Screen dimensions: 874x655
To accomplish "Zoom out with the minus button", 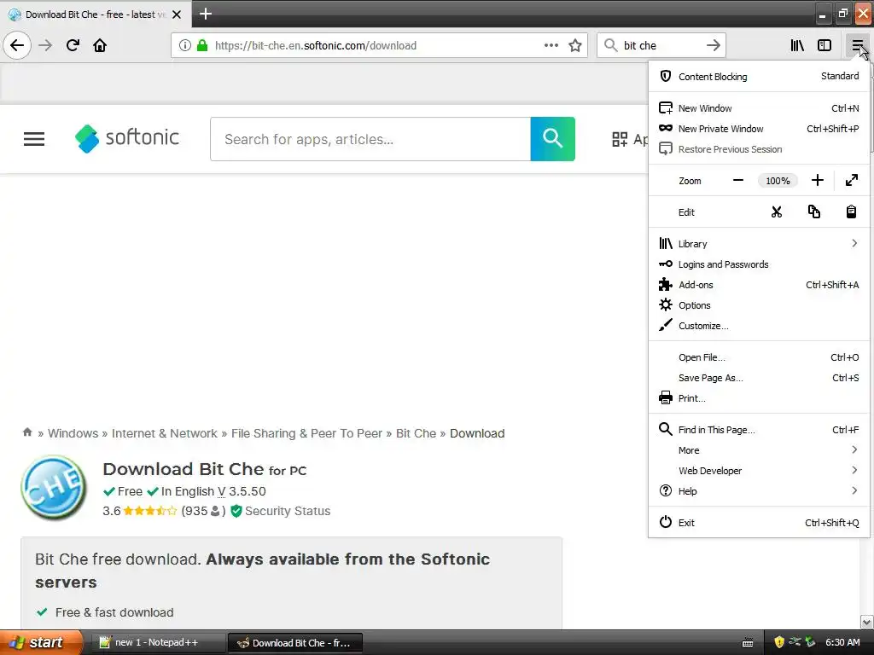I will click(738, 181).
